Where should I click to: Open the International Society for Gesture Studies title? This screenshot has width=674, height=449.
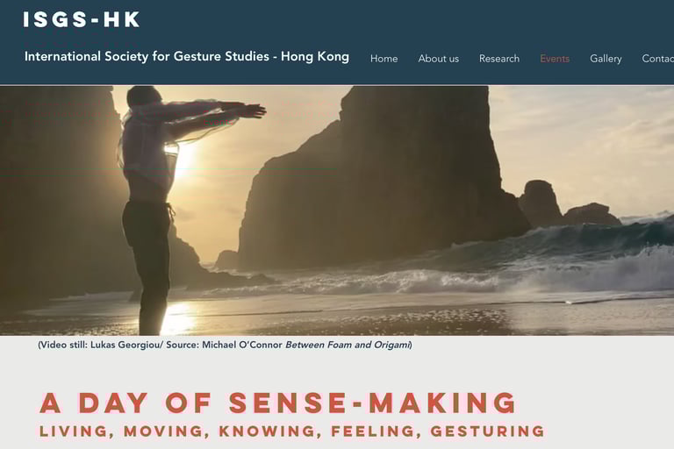(187, 56)
